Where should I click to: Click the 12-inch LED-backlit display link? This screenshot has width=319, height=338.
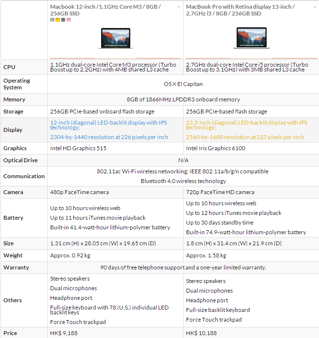coord(108,125)
